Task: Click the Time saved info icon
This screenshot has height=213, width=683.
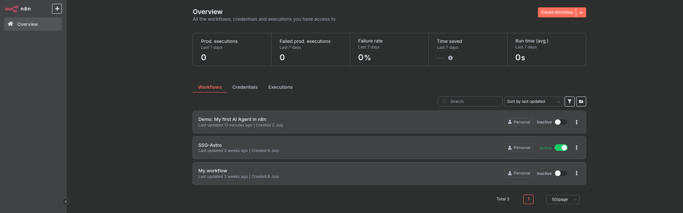Action: tap(450, 58)
